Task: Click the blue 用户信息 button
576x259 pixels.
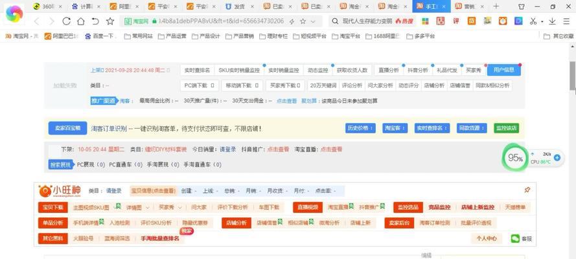Action: (x=503, y=70)
